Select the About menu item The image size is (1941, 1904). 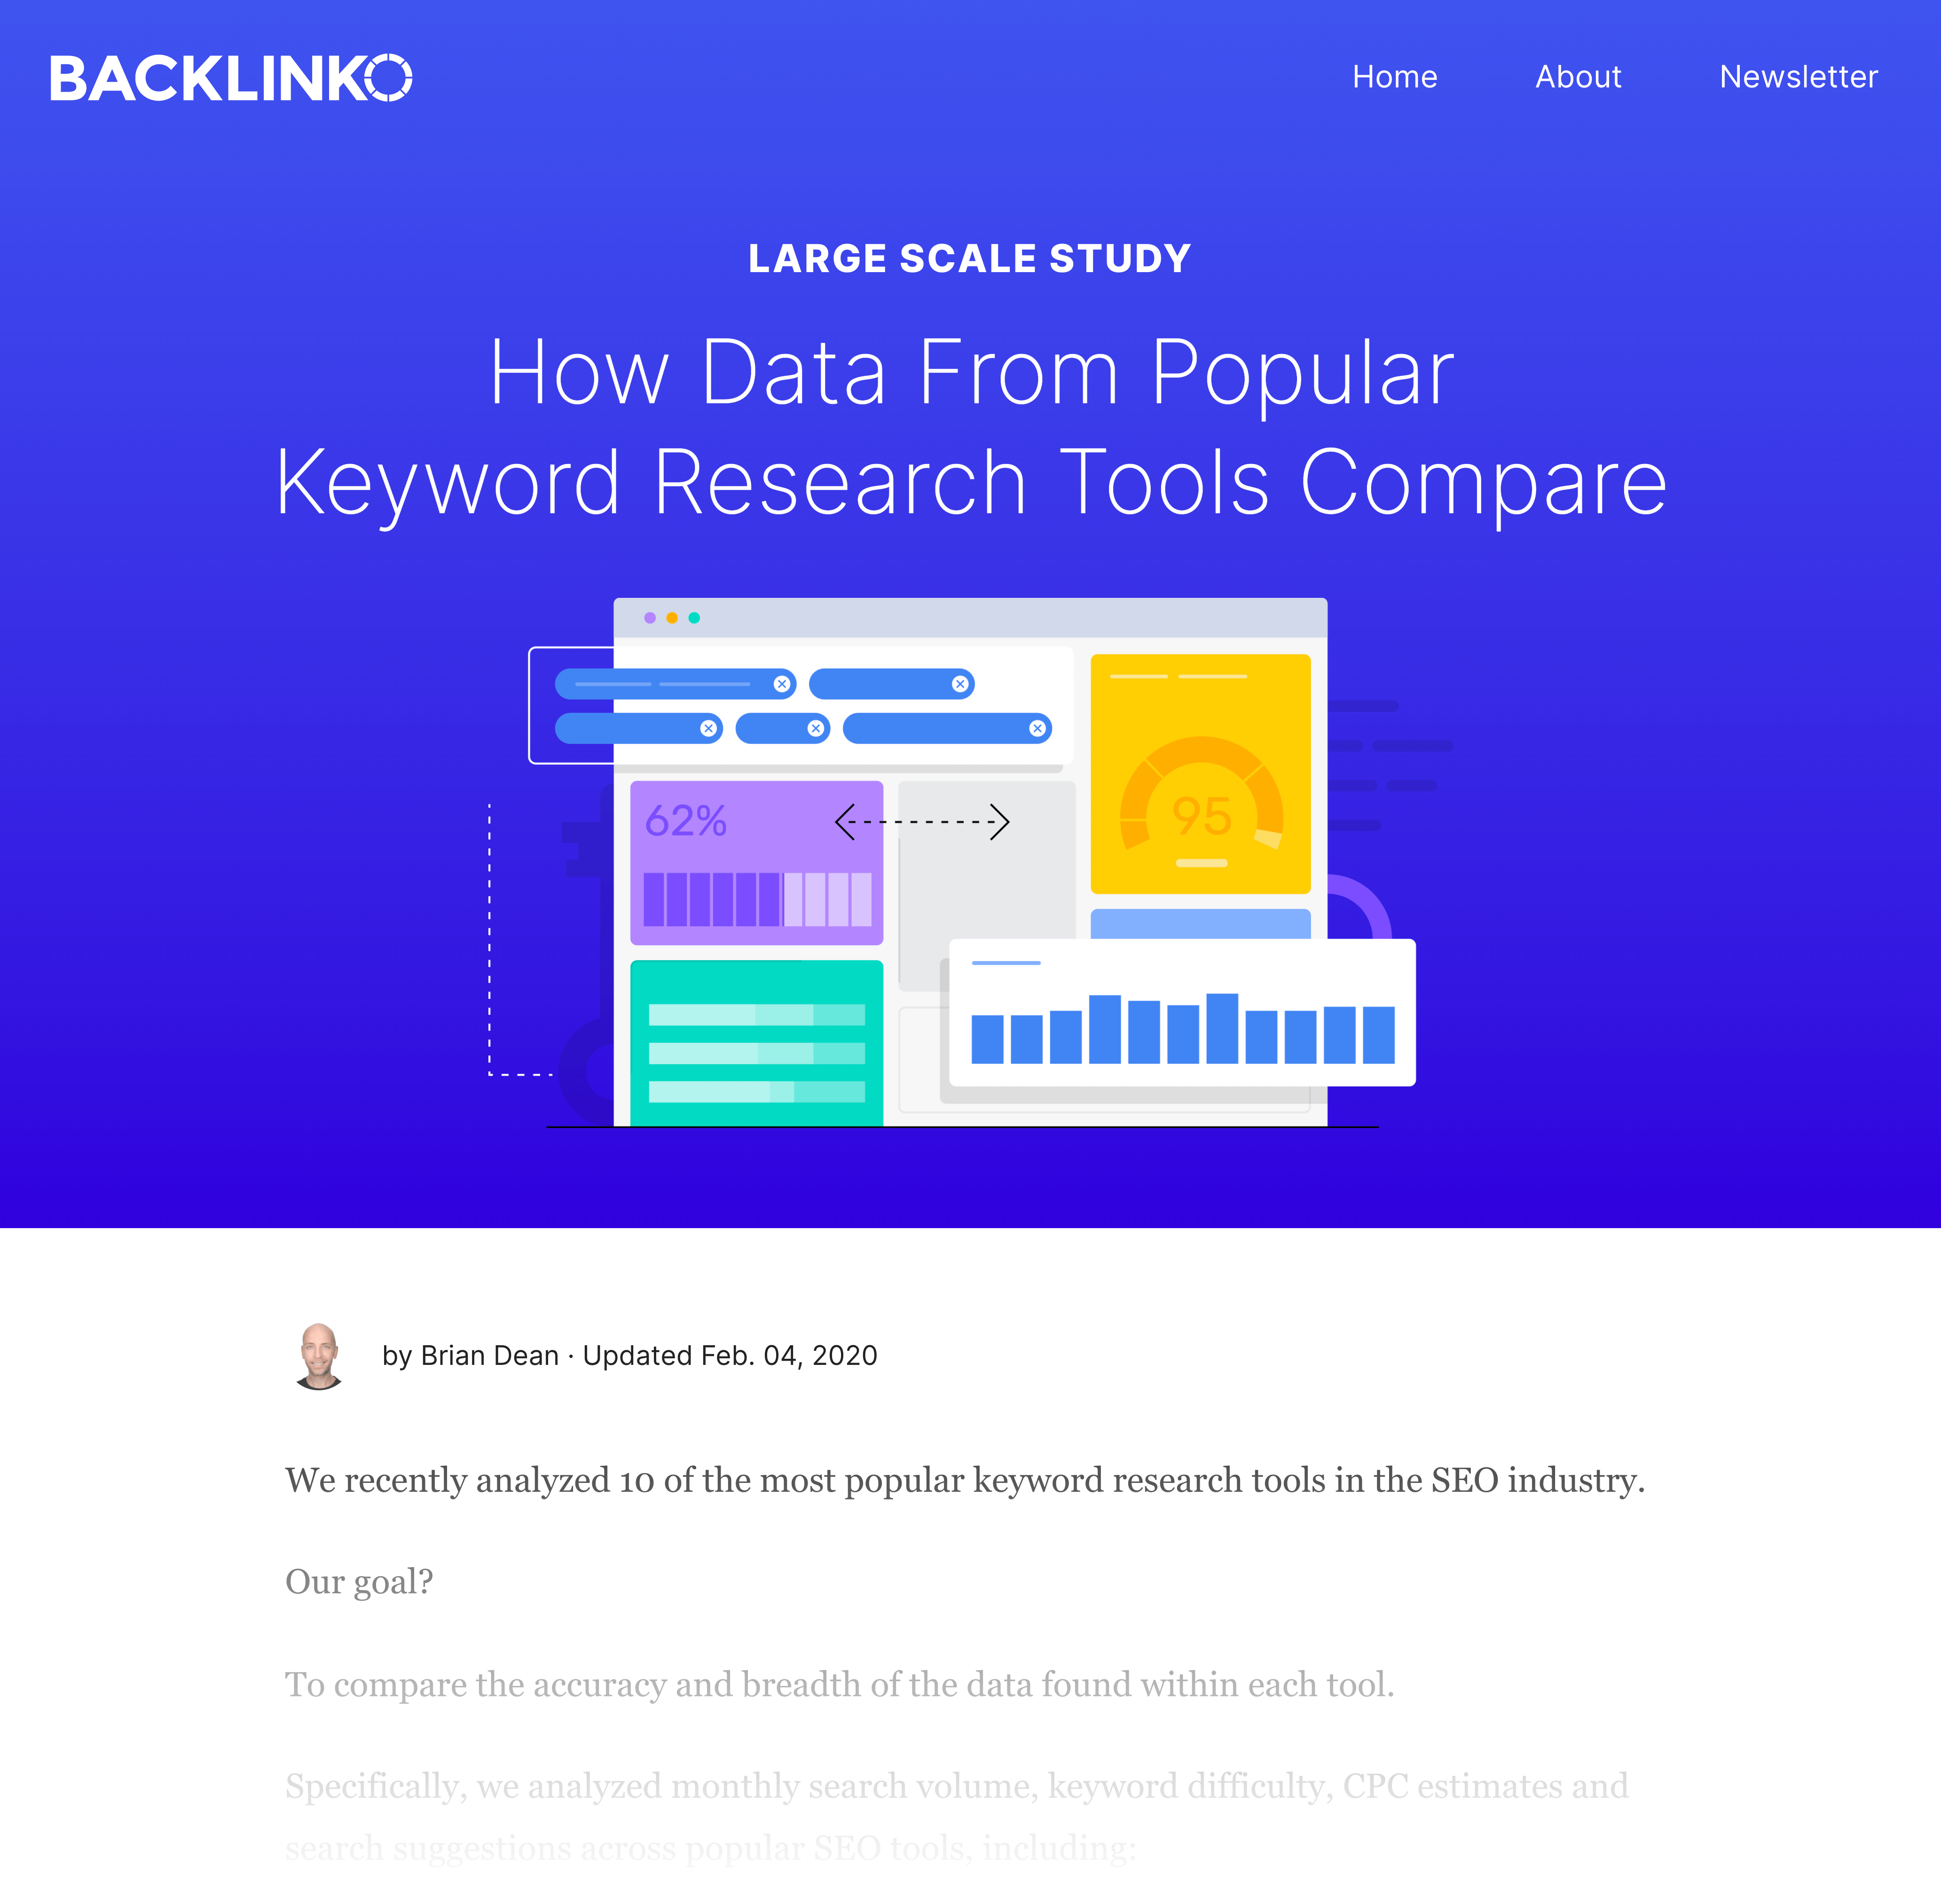[1578, 77]
